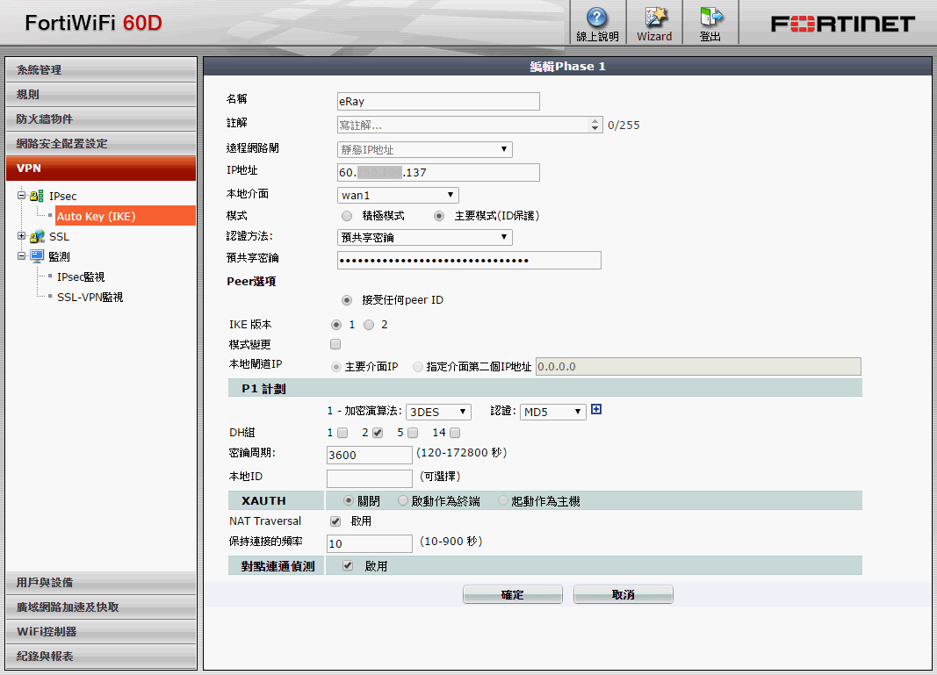Check DH group 5 checkbox
Screen dimensions: 937x675
(x=413, y=433)
